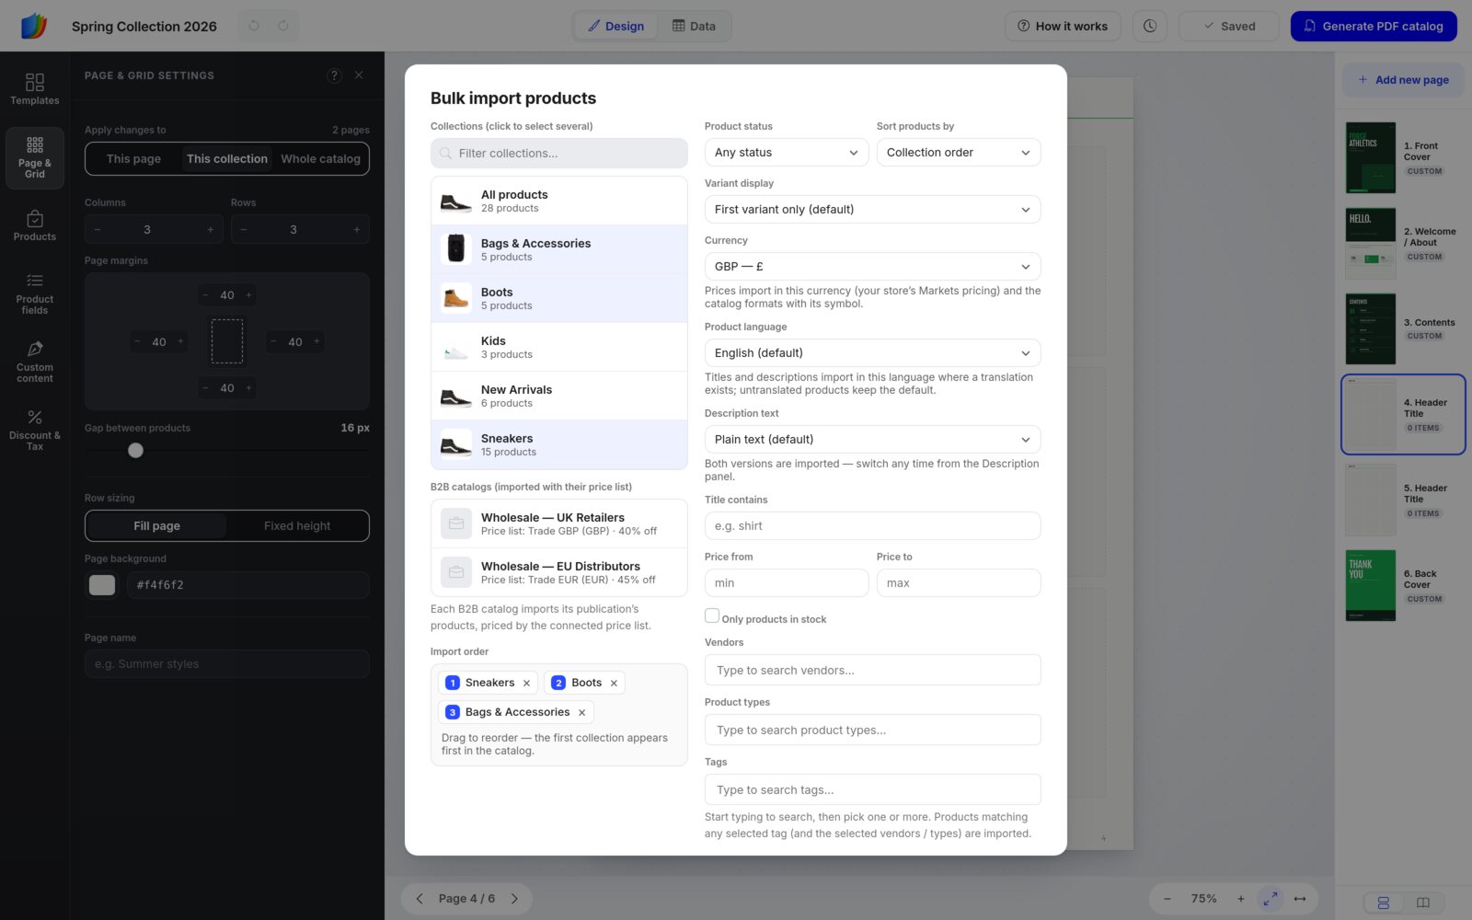Click the fit-to-screen zoom icon
The height and width of the screenshot is (920, 1472).
click(x=1271, y=899)
